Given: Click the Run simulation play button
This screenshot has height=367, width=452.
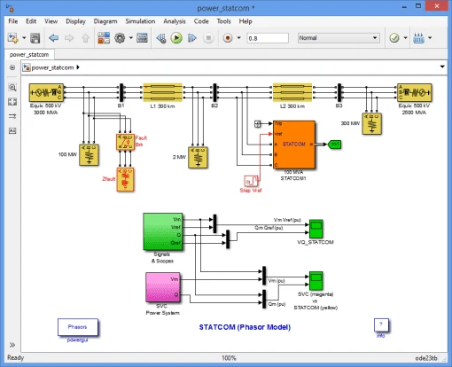Looking at the screenshot, I should (x=176, y=38).
